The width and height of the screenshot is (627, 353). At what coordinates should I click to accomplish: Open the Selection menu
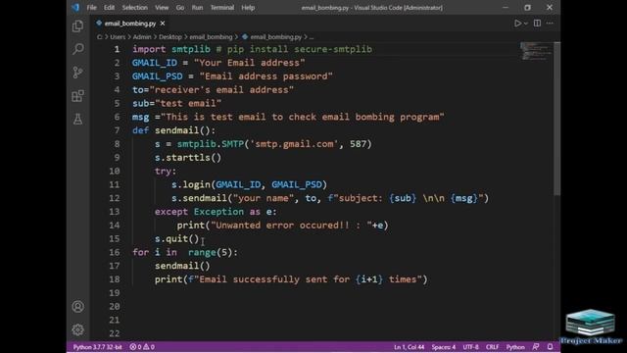coord(135,7)
